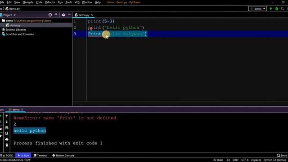
Task: Open the Terminal tool window
Action: coord(40,155)
